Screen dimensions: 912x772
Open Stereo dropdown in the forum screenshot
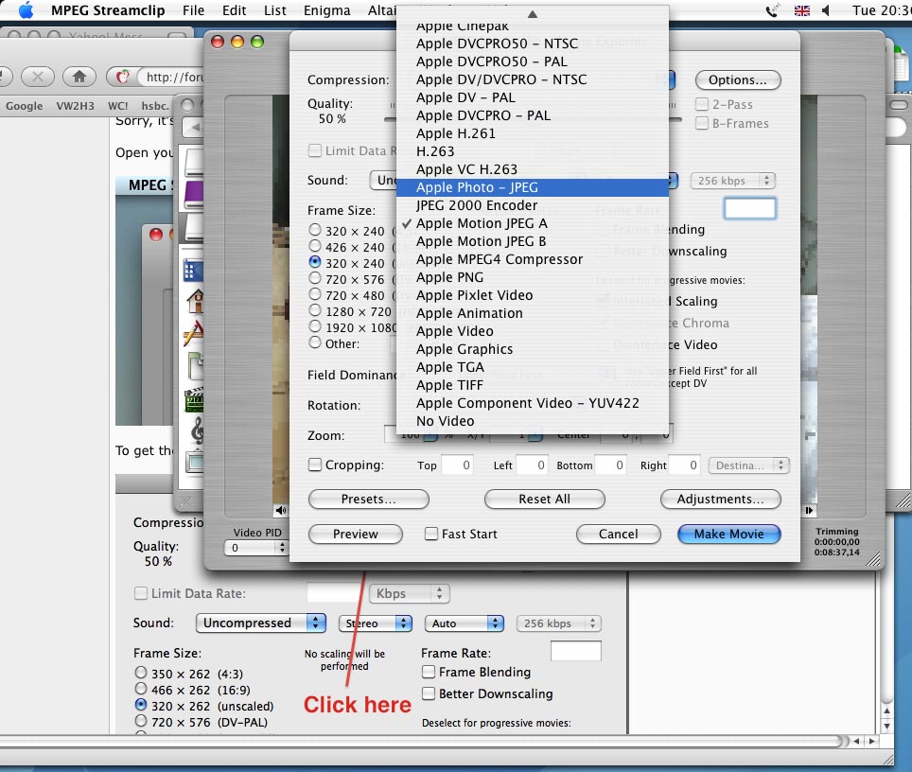click(376, 623)
